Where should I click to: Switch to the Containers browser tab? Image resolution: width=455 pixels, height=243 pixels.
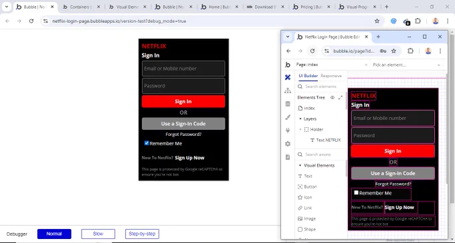(80, 7)
